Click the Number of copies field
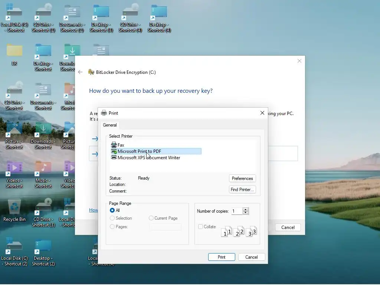Screen dimensions: 380x285 click(x=237, y=211)
